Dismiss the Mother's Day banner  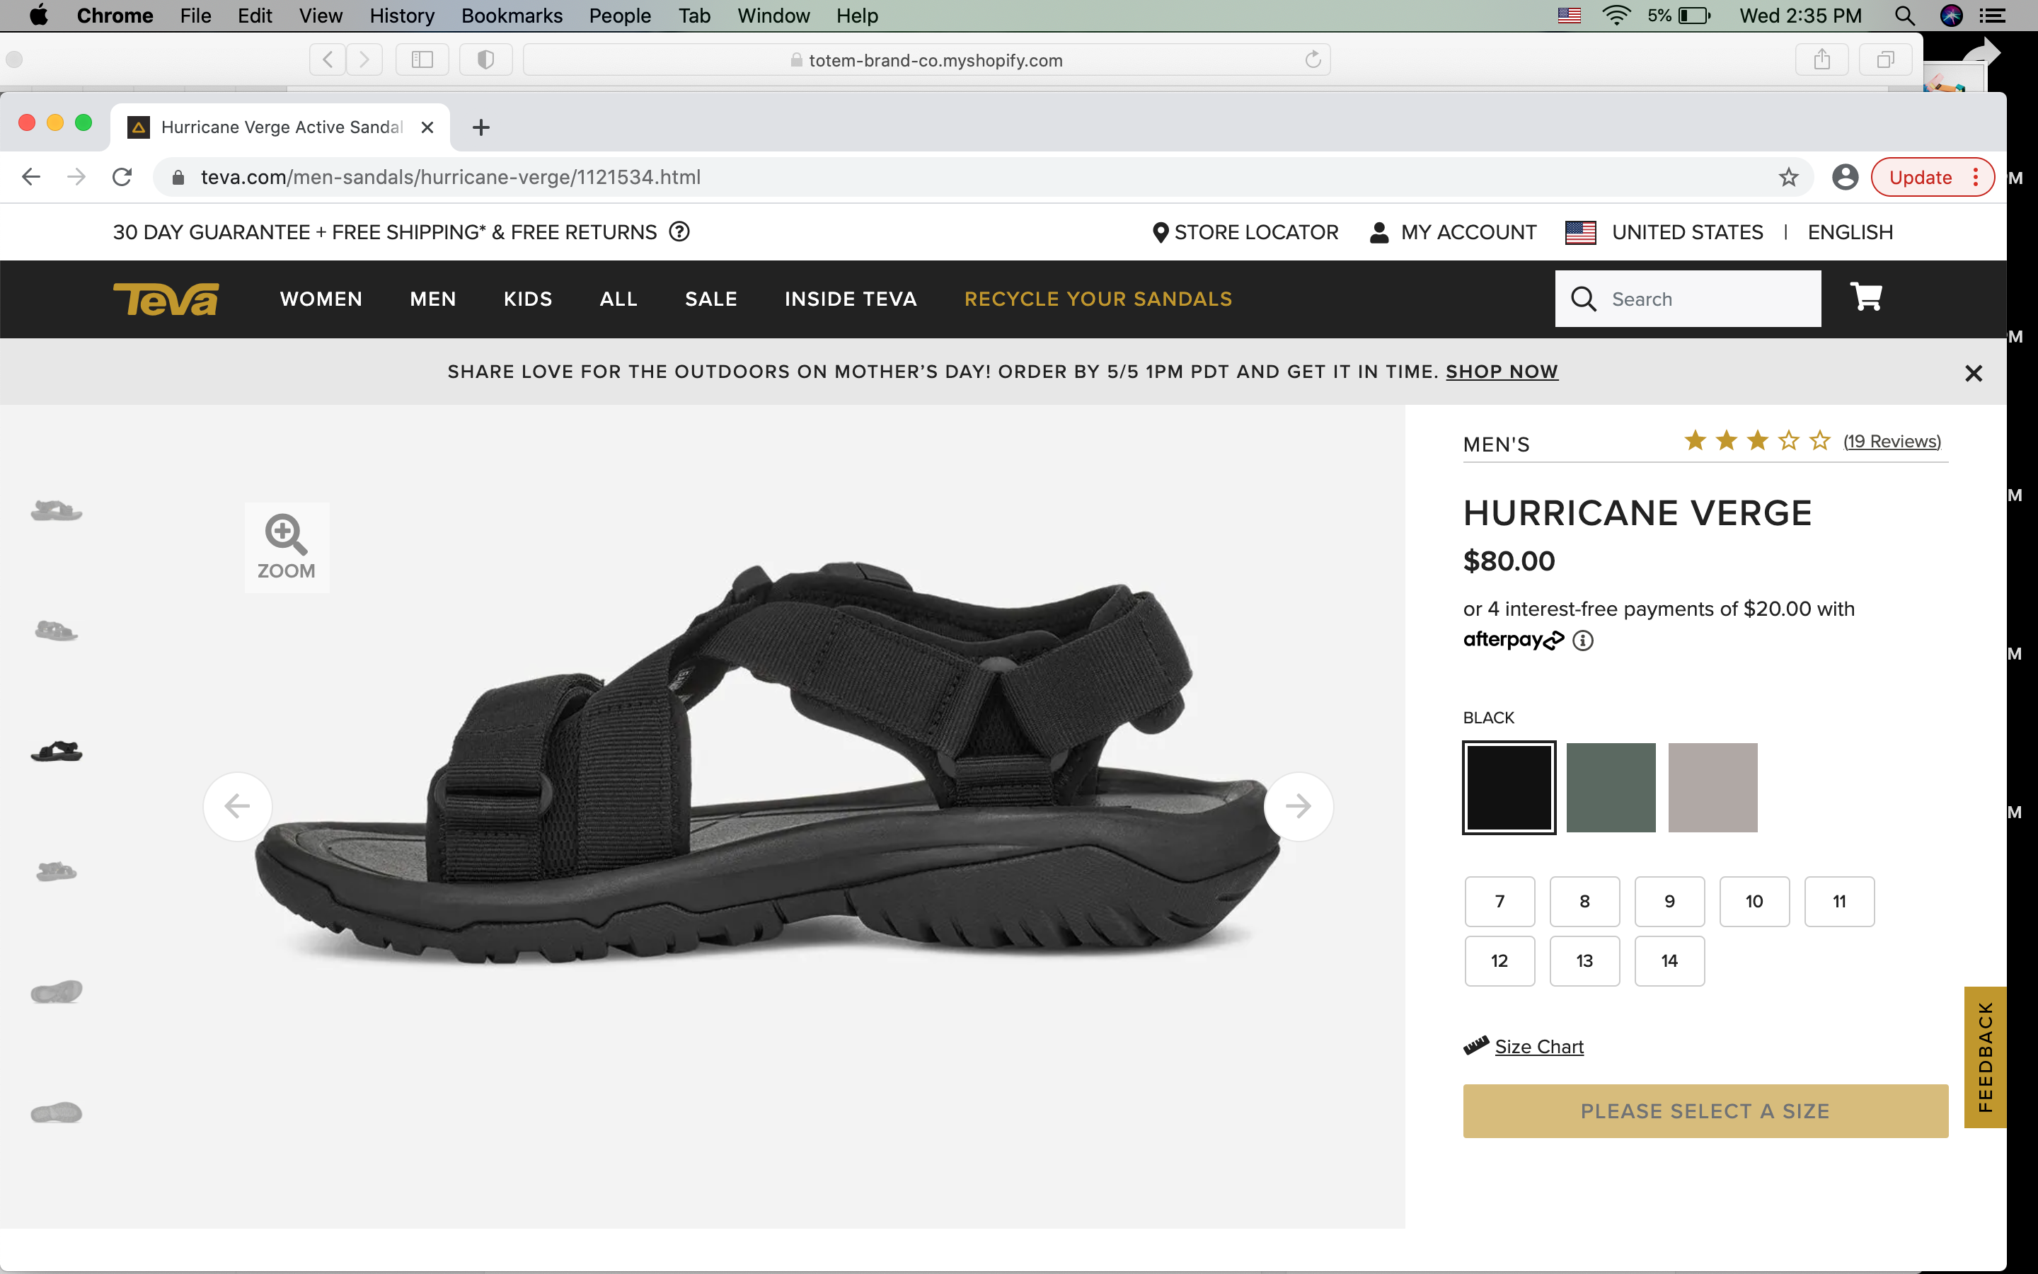click(1973, 372)
